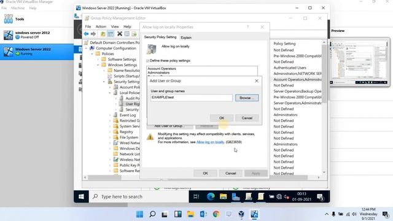The width and height of the screenshot is (393, 221).
Task: Open Server Manager in guest taskbar
Action: pos(236,196)
